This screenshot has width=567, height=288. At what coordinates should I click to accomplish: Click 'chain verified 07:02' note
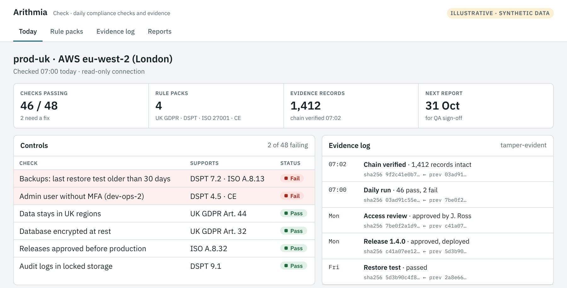(x=315, y=118)
